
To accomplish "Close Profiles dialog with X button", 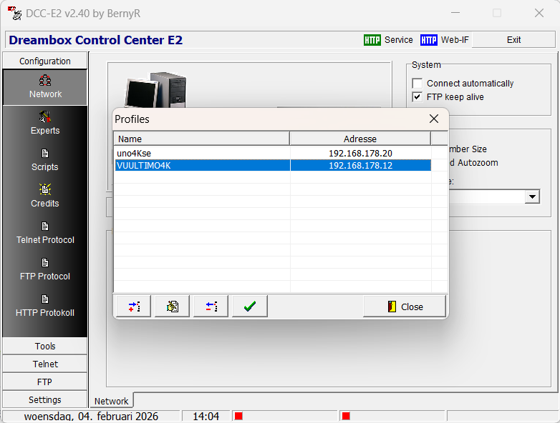I will coord(434,119).
